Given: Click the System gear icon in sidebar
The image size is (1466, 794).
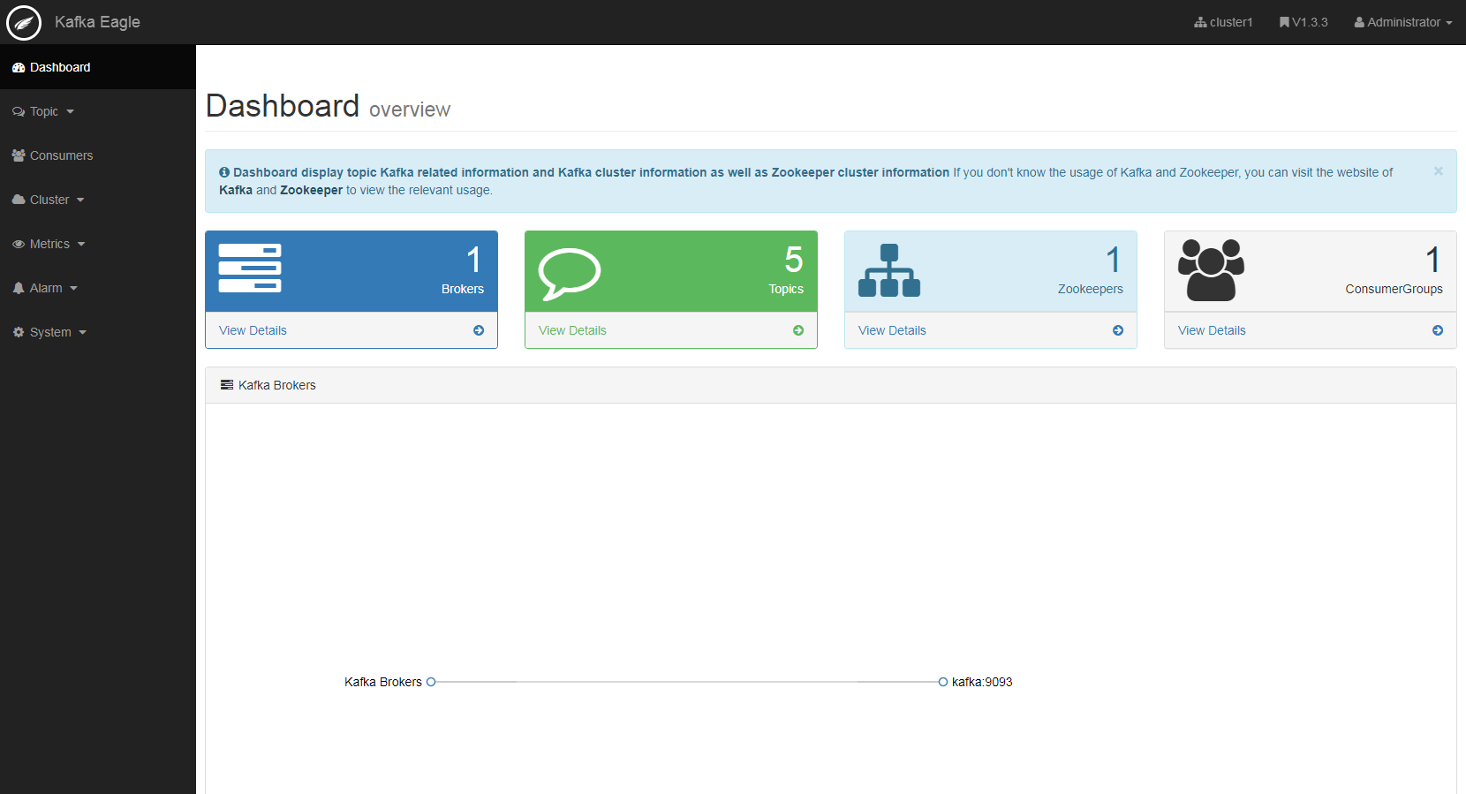Looking at the screenshot, I should pos(19,332).
